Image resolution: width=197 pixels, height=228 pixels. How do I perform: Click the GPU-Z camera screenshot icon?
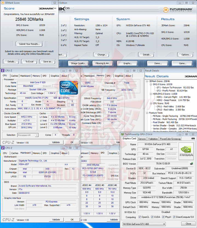(x=193, y=138)
